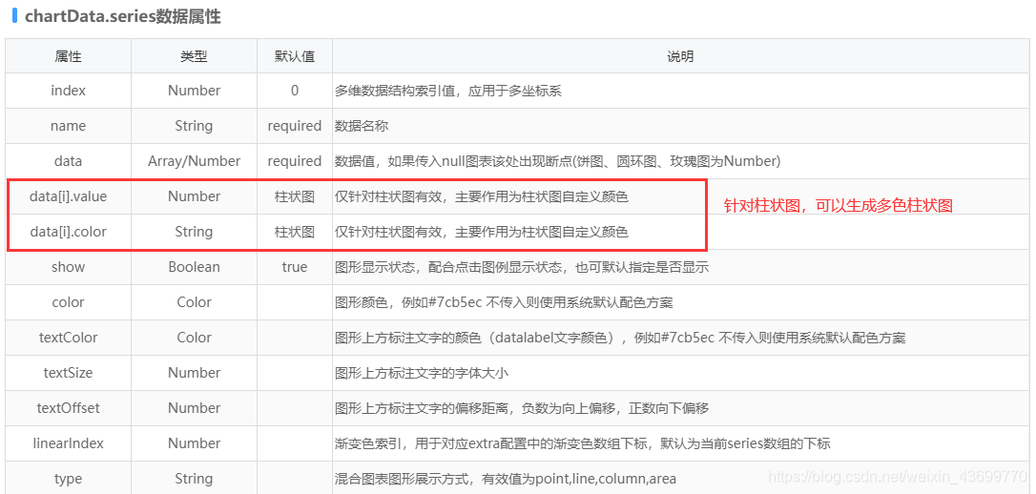Screen dimensions: 1036x494
Task: Click the 柱状图 default in data[i].color row
Action: tap(295, 232)
